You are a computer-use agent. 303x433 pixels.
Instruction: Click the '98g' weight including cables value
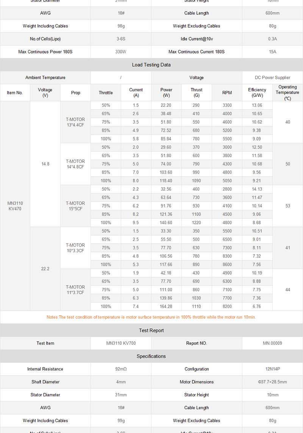(x=121, y=26)
